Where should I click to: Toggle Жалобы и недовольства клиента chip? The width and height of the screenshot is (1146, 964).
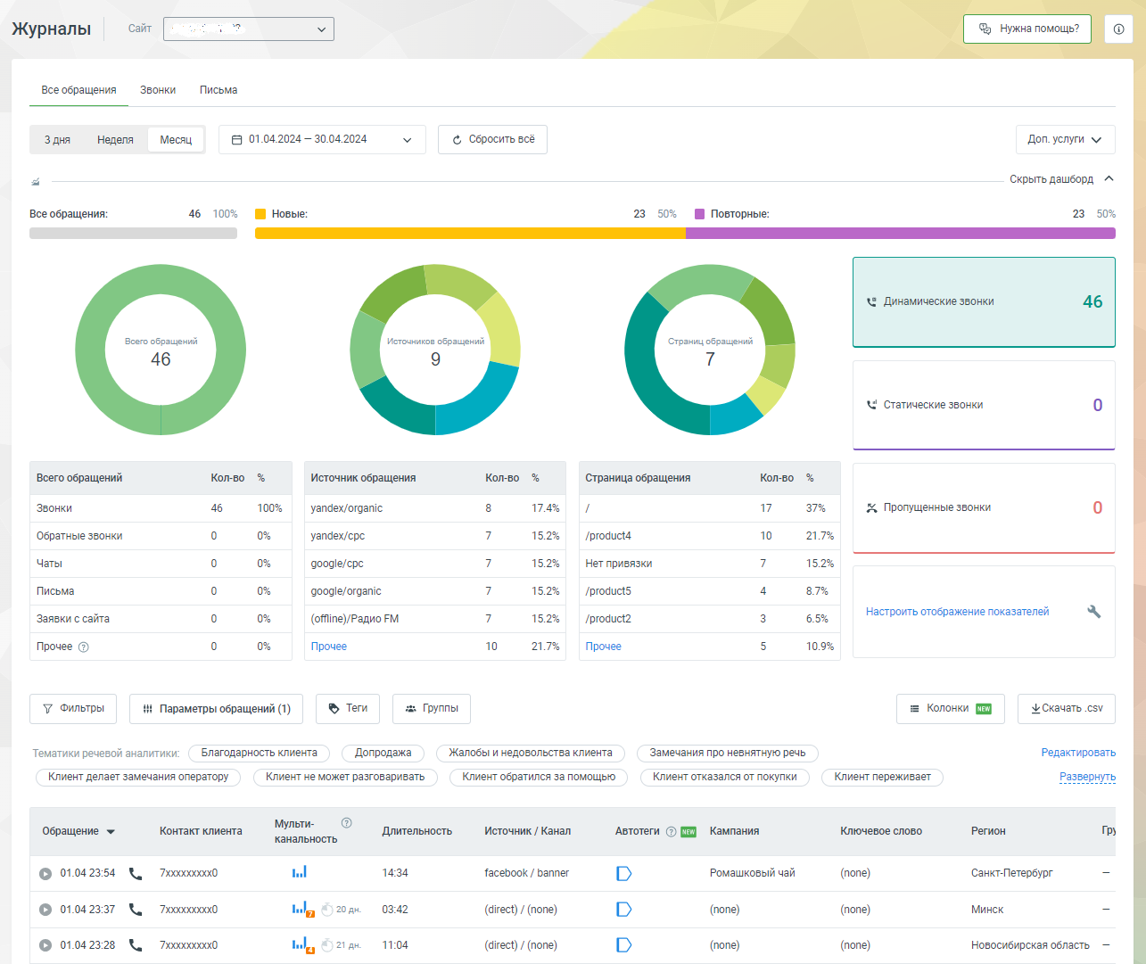(531, 754)
